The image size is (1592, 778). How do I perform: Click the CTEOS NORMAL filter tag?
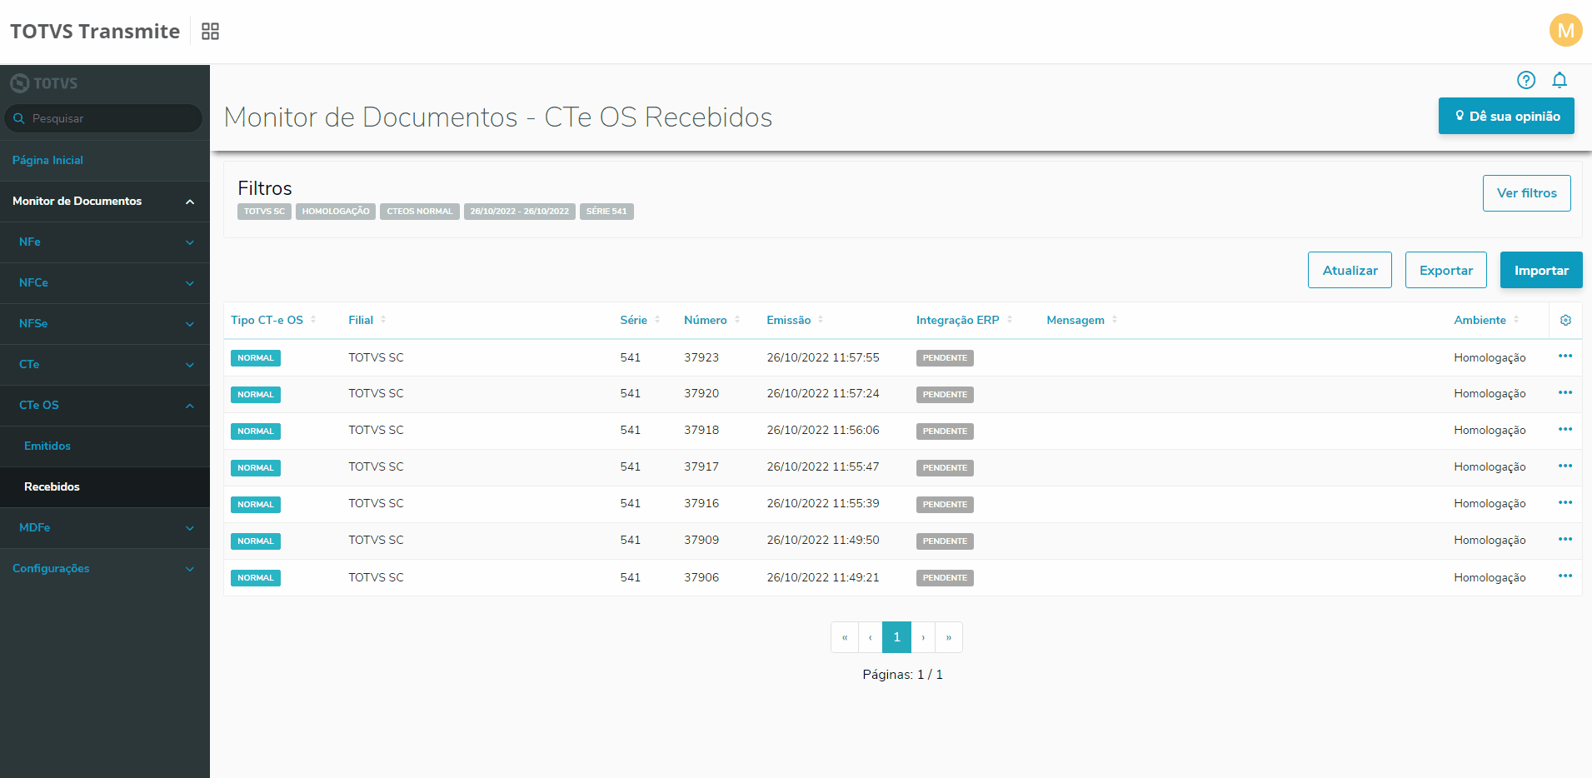tap(420, 212)
